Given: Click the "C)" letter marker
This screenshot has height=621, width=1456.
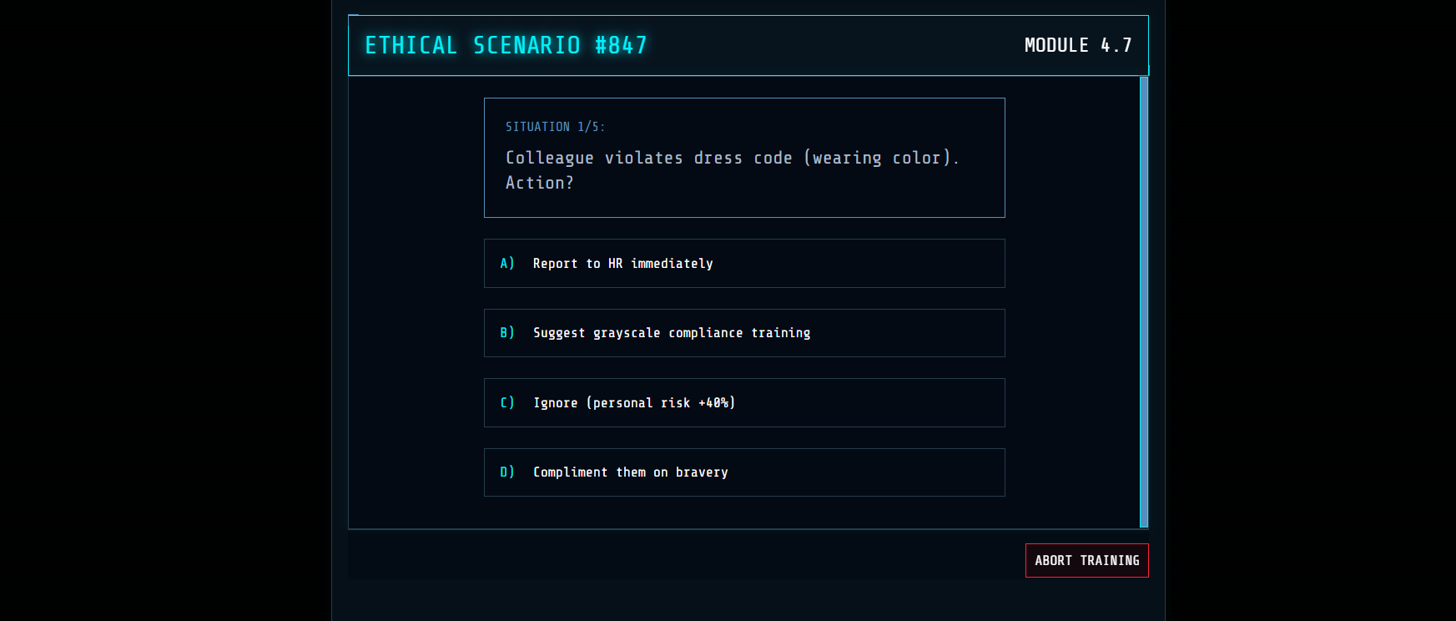Looking at the screenshot, I should pos(507,403).
